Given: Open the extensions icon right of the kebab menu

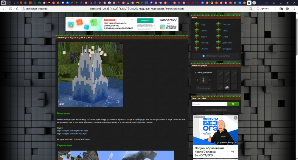Looking at the screenshot, I should 281,9.
